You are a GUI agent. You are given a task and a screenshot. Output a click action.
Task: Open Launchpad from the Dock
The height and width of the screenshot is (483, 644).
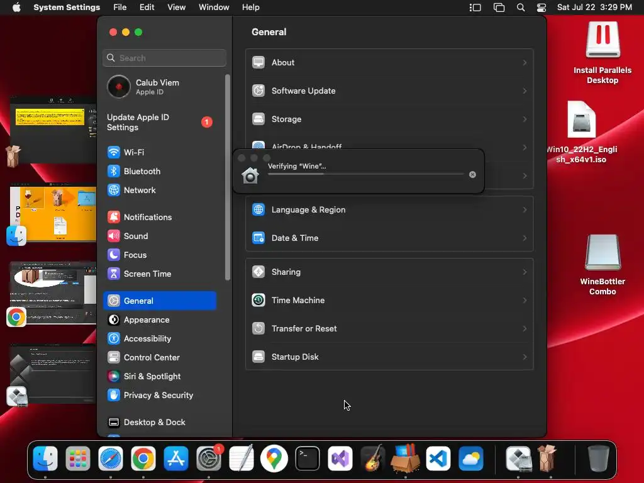(78, 458)
